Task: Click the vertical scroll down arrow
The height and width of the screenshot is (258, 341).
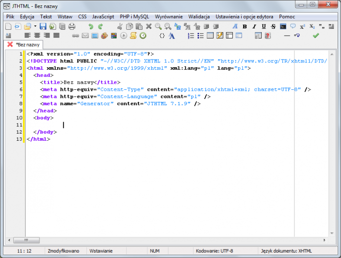Action: [x=332, y=233]
